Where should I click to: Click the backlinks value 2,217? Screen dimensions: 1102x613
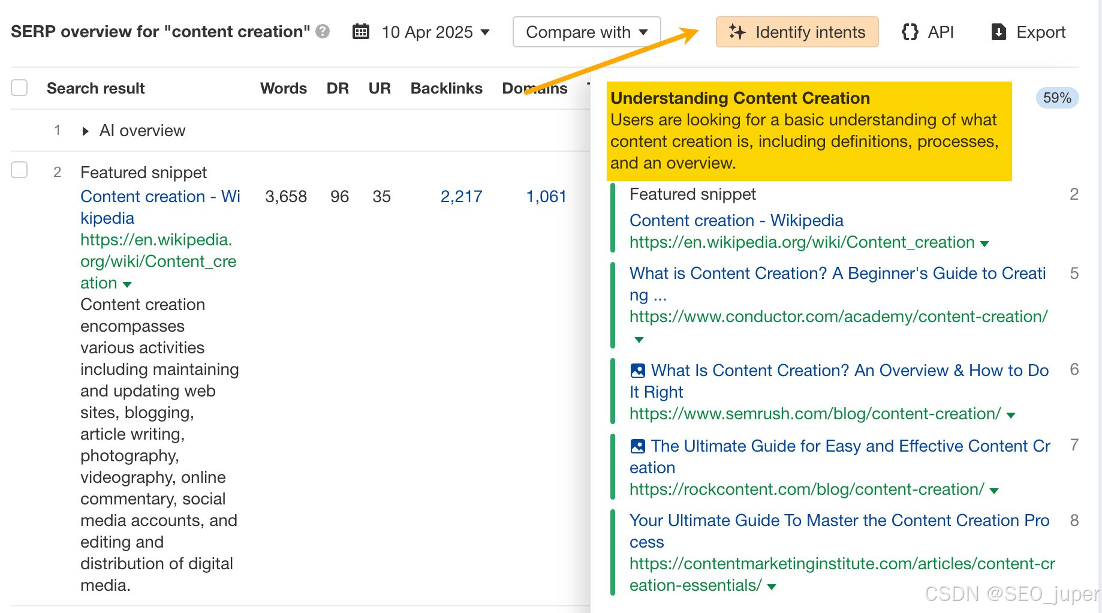pyautogui.click(x=461, y=196)
